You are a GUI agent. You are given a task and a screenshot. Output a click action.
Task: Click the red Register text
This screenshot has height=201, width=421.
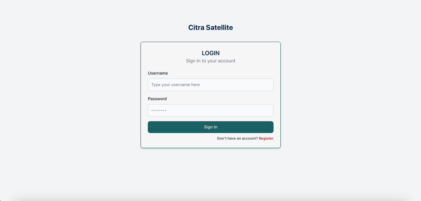point(266,139)
